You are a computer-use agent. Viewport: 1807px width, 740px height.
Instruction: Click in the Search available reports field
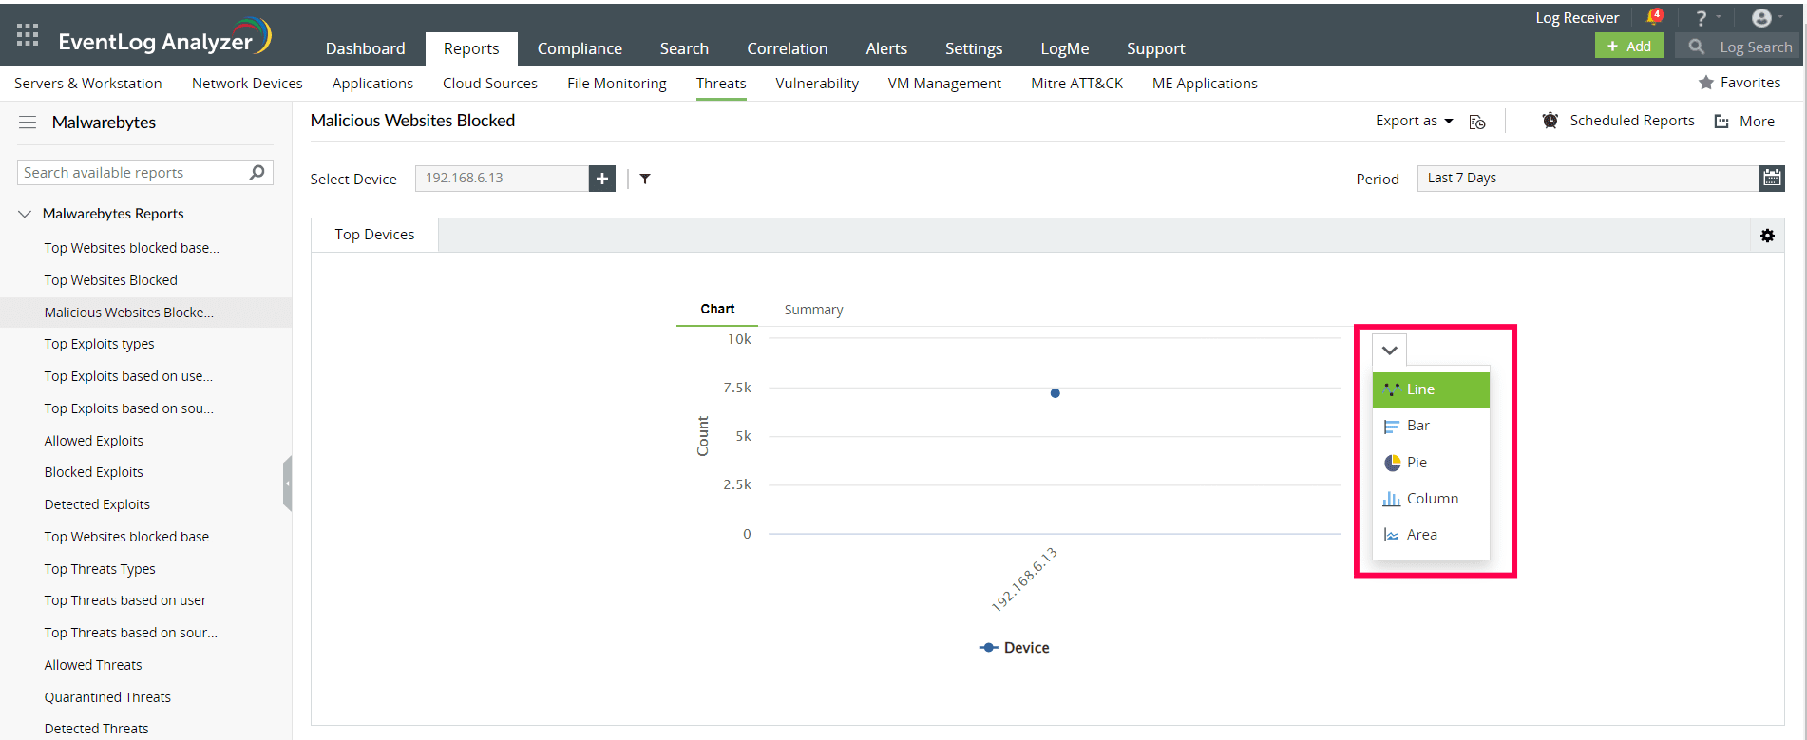[x=133, y=172]
